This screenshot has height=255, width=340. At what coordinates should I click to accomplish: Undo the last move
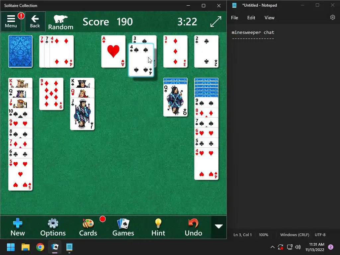pyautogui.click(x=194, y=227)
